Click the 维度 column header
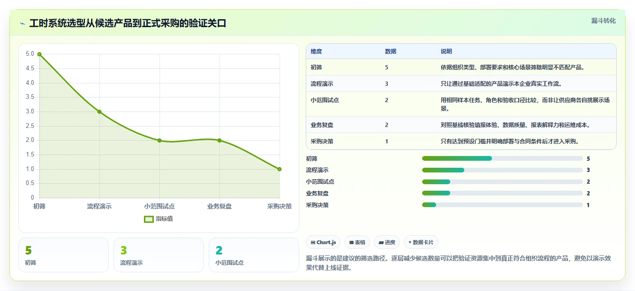This screenshot has width=635, height=291. [x=316, y=52]
